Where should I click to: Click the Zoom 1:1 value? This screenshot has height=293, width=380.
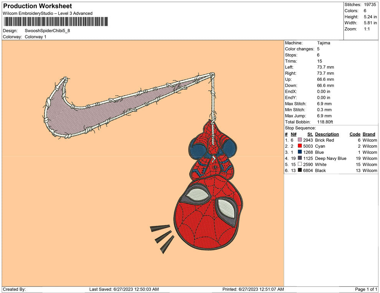tap(367, 29)
